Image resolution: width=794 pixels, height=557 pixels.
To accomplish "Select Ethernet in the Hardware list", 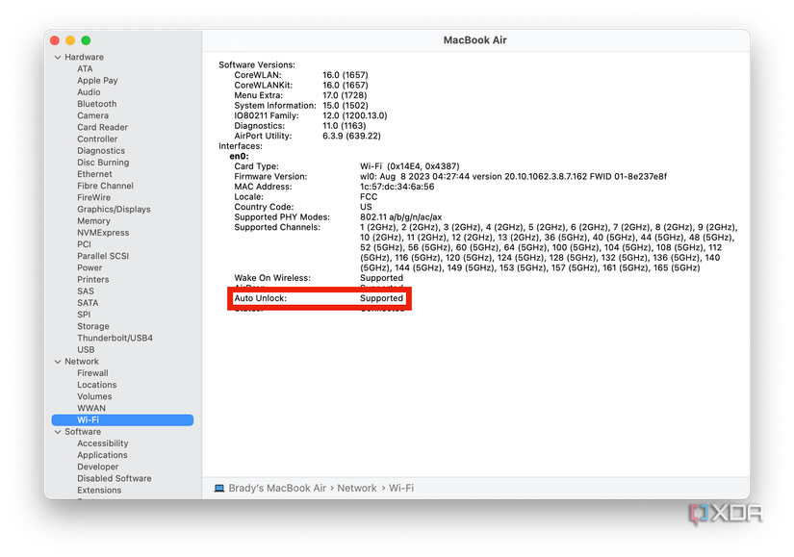I will pos(93,173).
